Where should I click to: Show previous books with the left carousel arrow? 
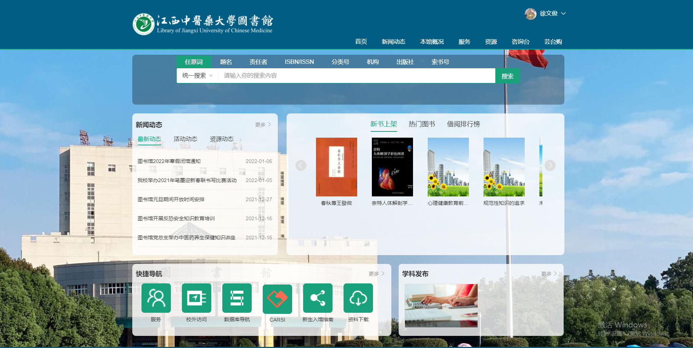coord(301,166)
